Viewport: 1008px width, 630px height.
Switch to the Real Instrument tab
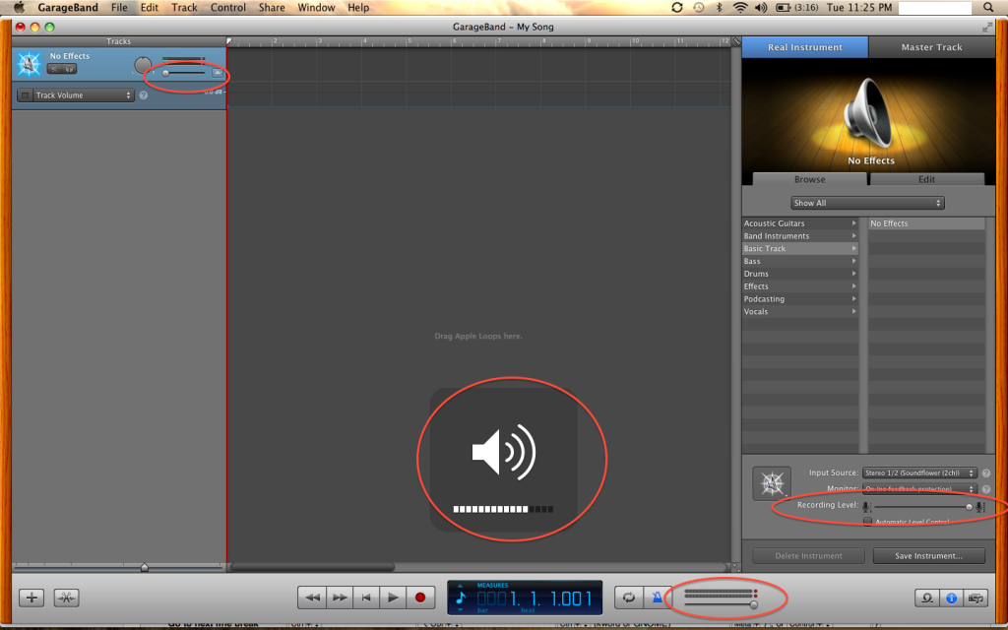coord(805,47)
